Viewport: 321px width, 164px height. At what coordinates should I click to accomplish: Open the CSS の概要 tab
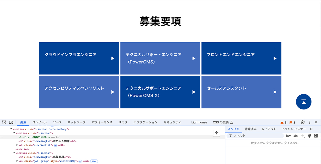[223, 122]
